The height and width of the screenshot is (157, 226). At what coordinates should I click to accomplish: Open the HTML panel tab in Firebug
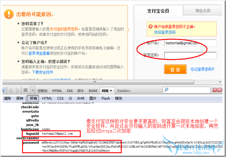(x=57, y=91)
